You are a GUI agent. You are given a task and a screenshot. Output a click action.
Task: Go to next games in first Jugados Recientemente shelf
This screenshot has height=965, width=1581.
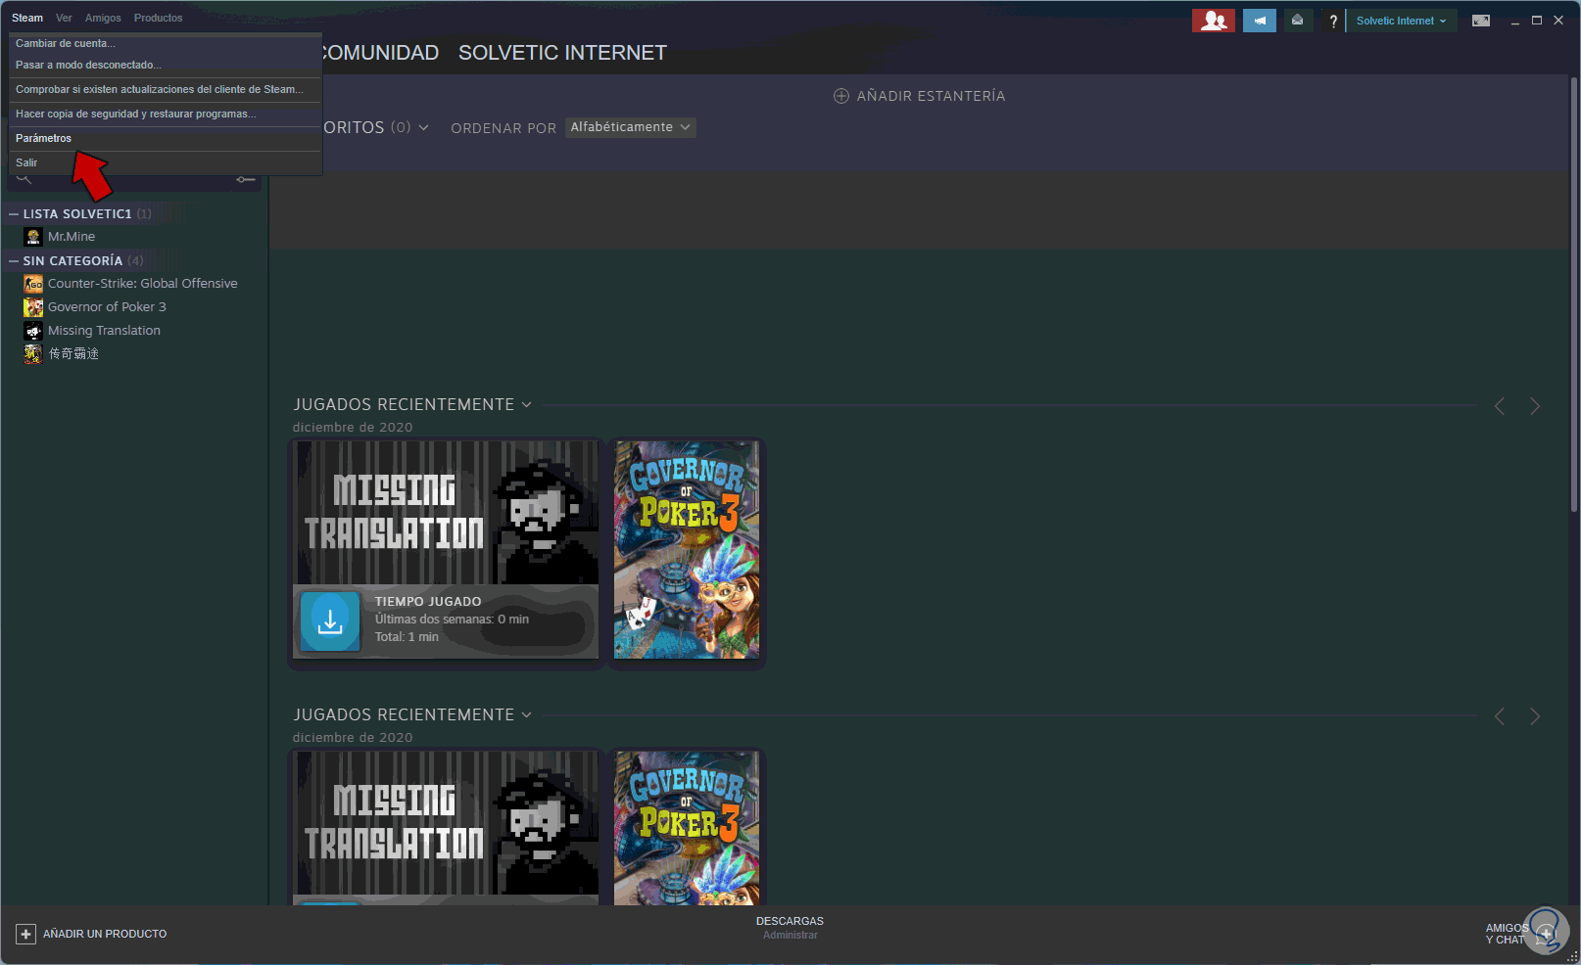click(x=1535, y=406)
